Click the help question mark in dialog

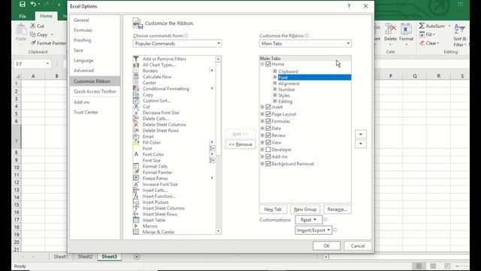(349, 6)
